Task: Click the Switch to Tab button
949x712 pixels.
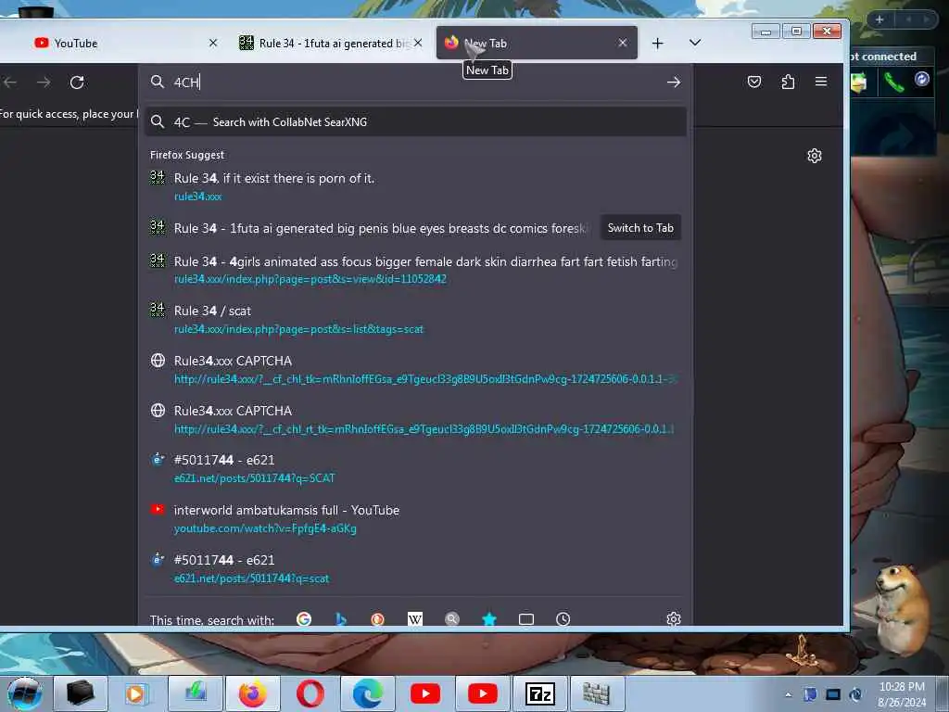Action: click(640, 228)
